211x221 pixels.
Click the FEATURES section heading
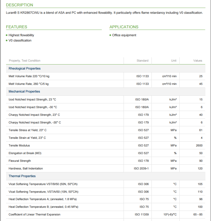16,27
